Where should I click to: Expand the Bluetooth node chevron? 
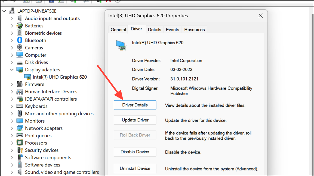(12, 40)
